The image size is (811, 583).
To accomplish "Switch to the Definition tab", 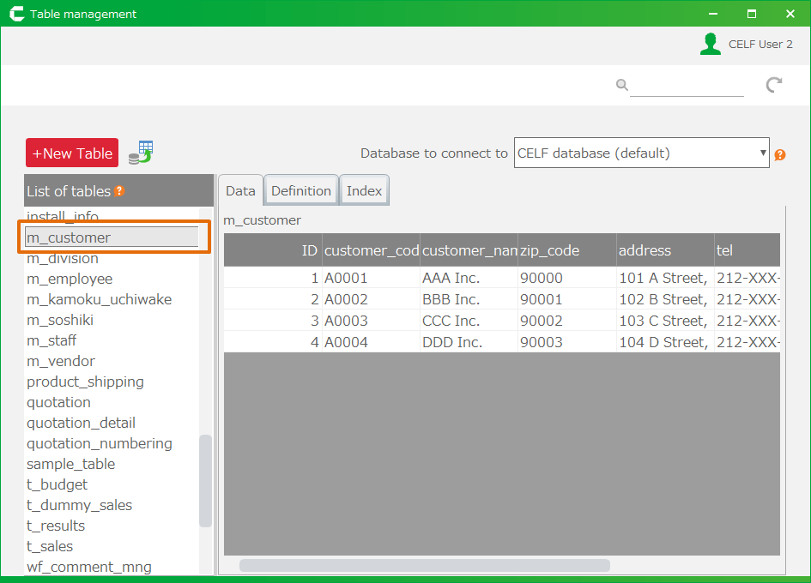I will [x=300, y=191].
